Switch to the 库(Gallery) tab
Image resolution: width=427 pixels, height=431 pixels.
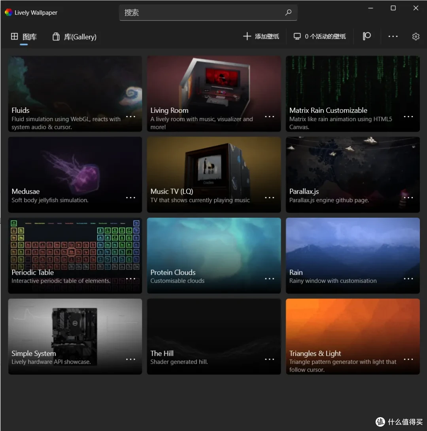click(74, 36)
